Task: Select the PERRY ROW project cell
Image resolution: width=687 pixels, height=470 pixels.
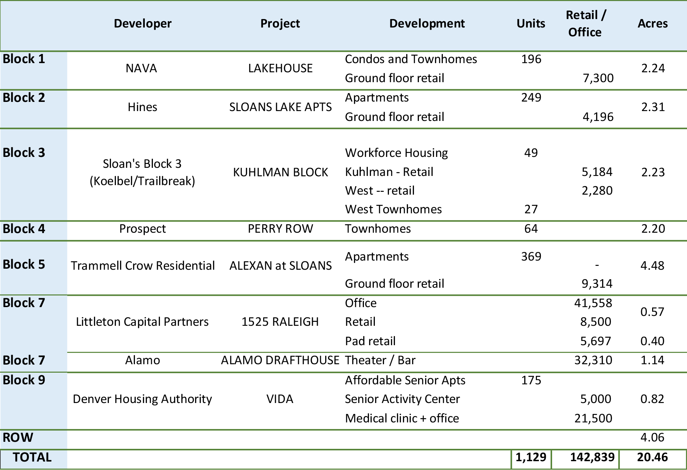Action: click(280, 229)
